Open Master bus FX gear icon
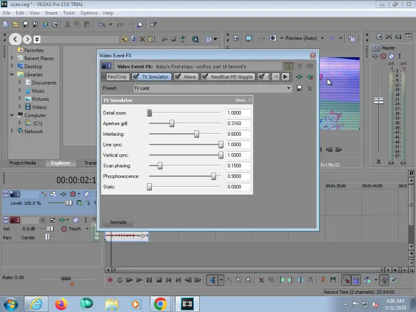 coord(383,56)
